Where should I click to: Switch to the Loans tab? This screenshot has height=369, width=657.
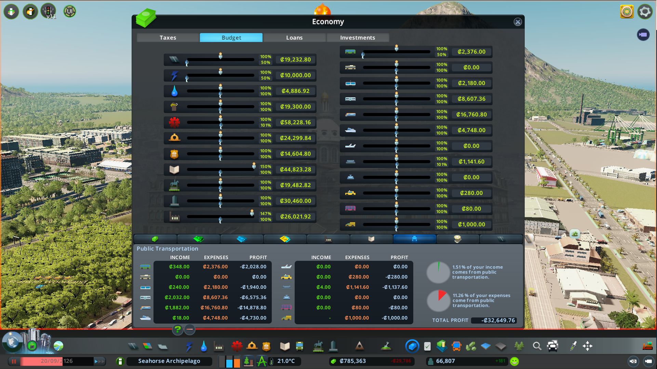click(x=294, y=38)
